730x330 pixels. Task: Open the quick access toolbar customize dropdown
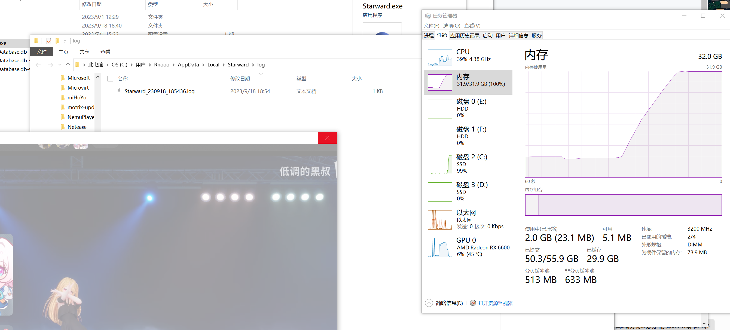(65, 41)
